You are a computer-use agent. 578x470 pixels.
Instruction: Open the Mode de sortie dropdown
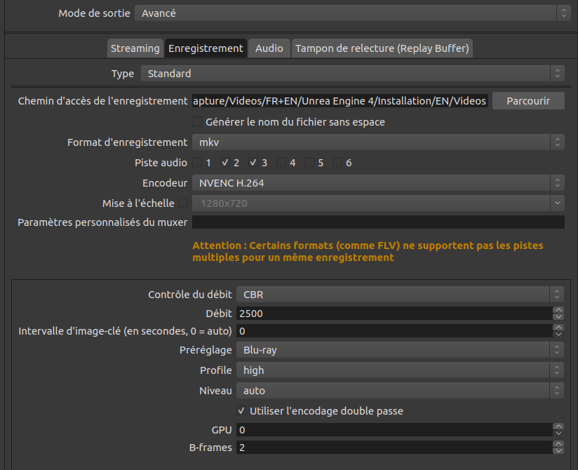tap(352, 13)
